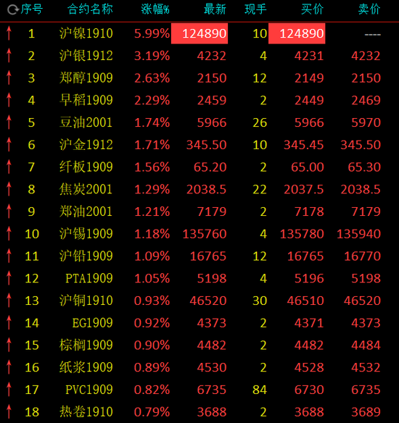Image resolution: width=399 pixels, height=423 pixels.
Task: Select the 纸浆1909 contract
Action: coord(86,367)
